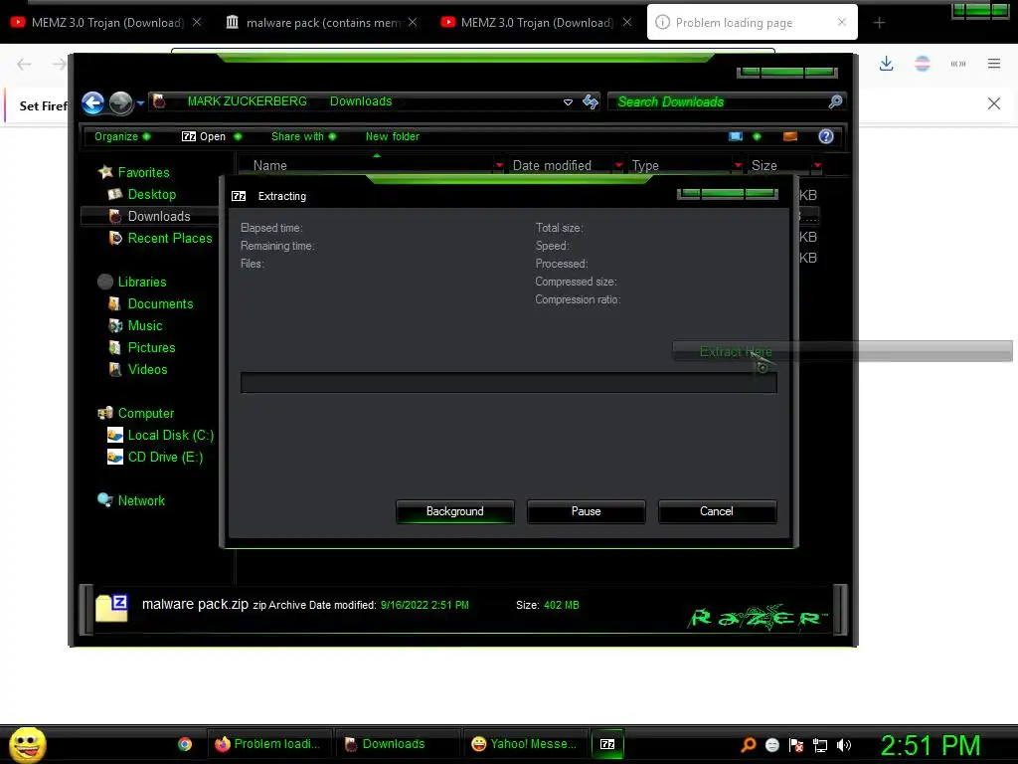The width and height of the screenshot is (1018, 764).
Task: Click malware pack.zip icon in details pane
Action: [x=111, y=608]
